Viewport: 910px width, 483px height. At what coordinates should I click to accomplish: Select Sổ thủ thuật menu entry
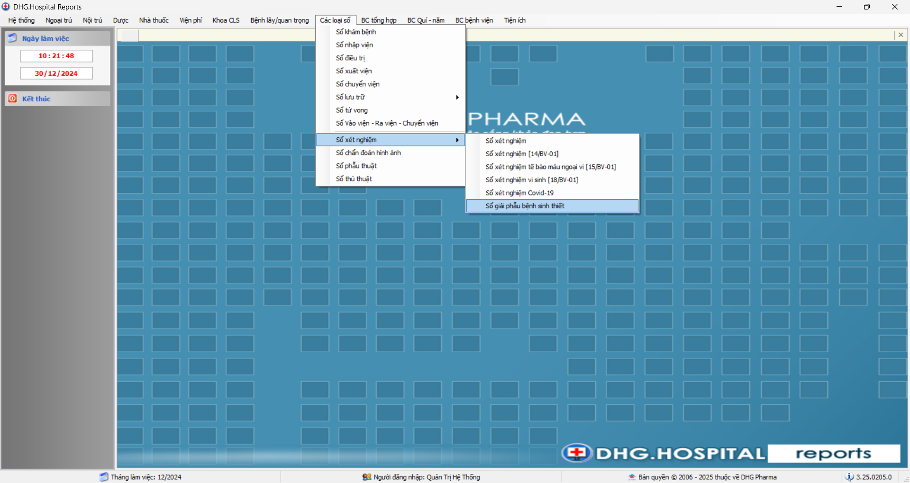391,179
